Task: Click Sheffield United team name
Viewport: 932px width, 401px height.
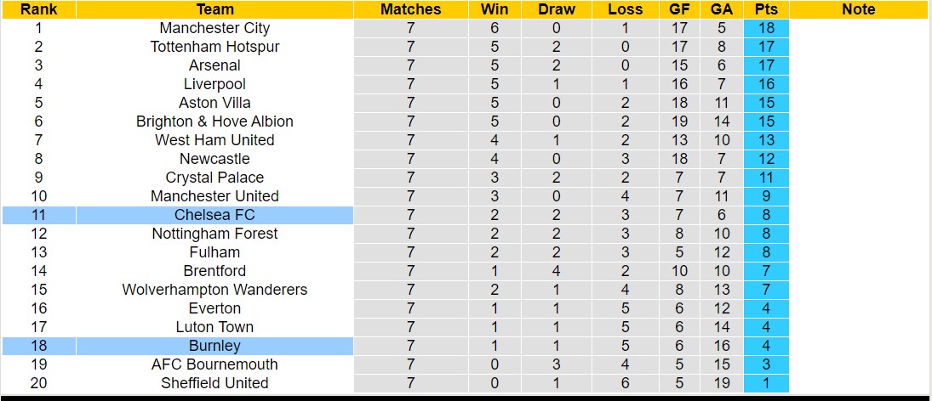Action: point(214,383)
